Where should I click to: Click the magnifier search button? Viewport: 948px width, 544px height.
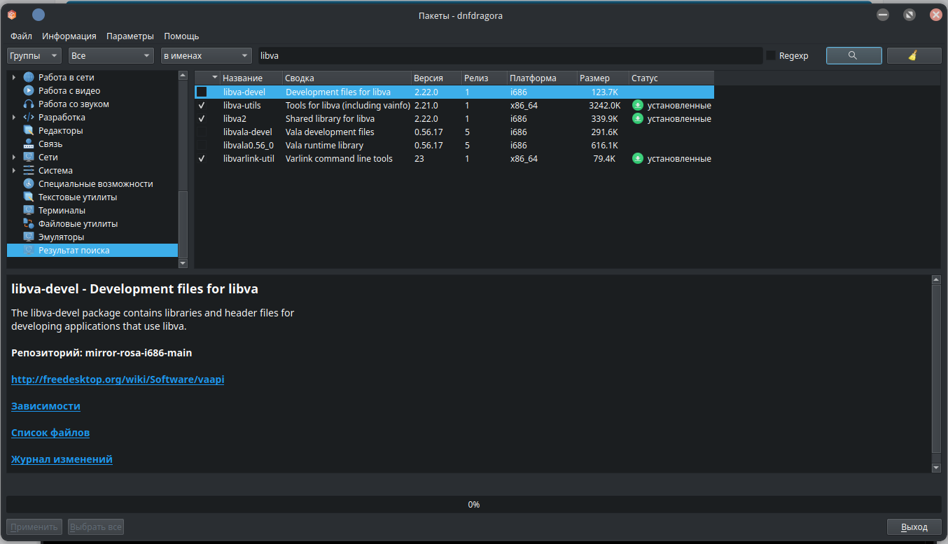coord(853,55)
